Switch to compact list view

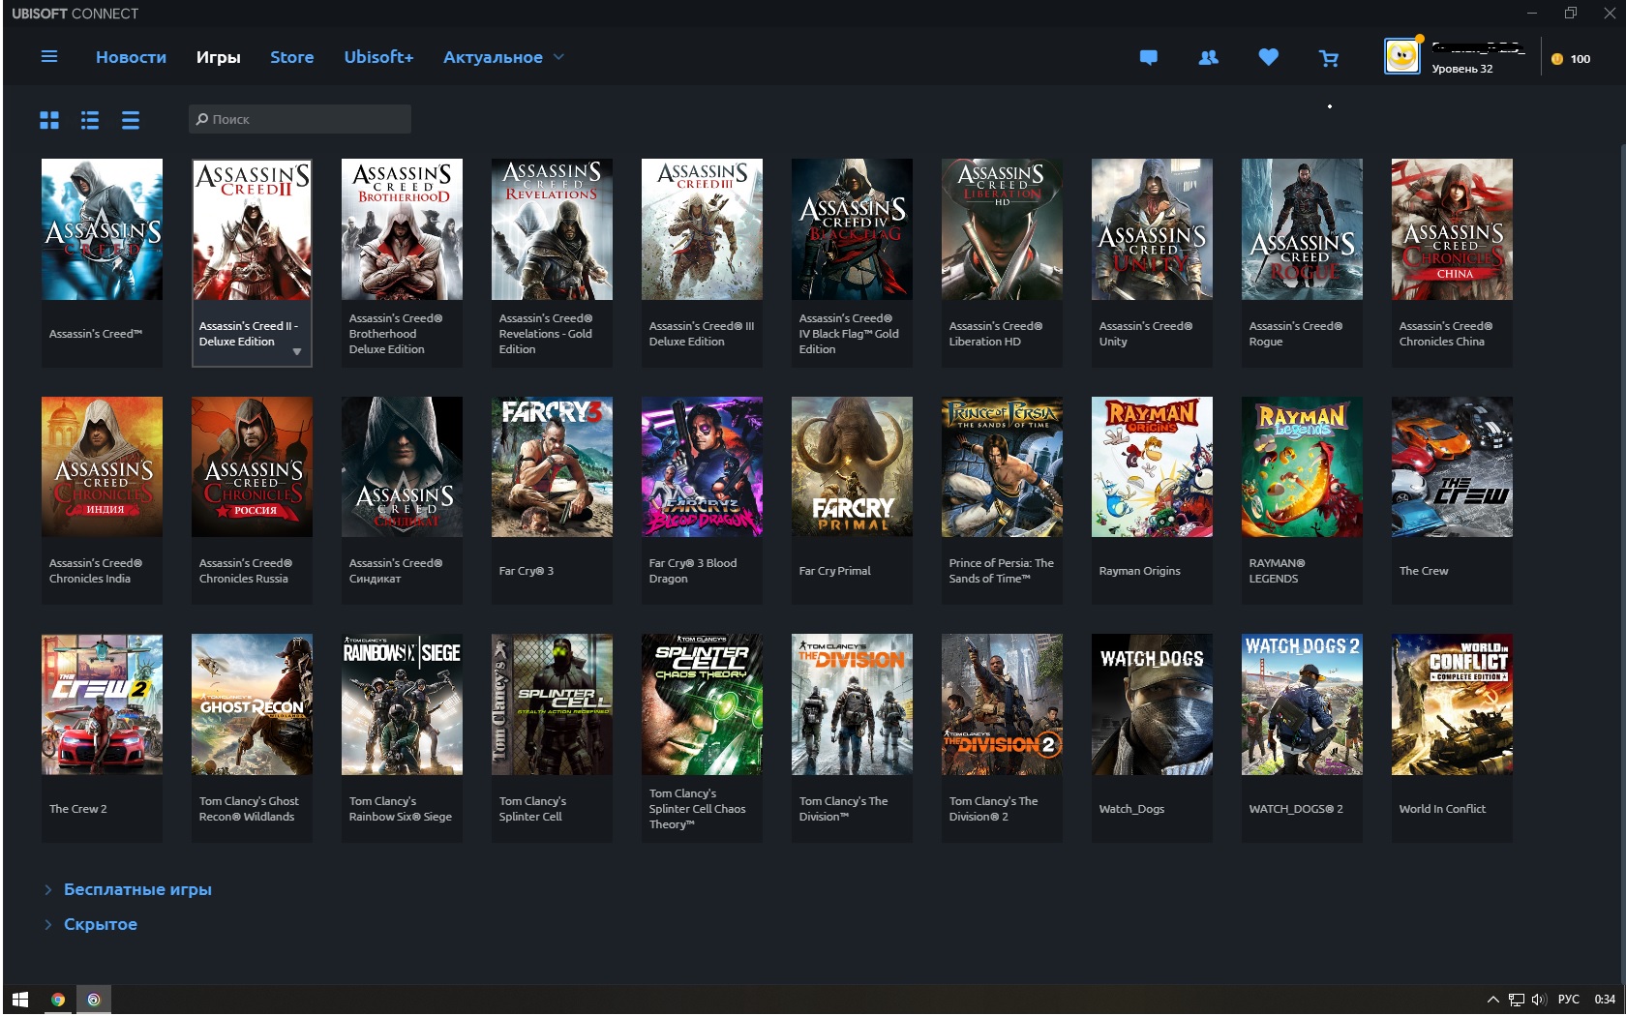click(130, 120)
